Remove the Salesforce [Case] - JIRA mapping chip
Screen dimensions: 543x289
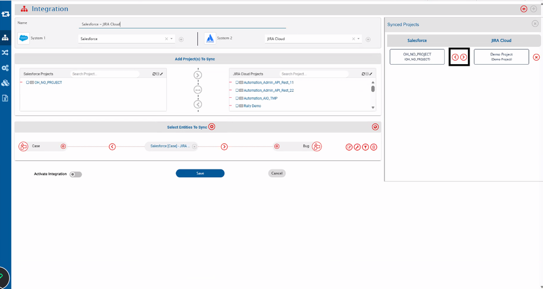[x=195, y=147]
